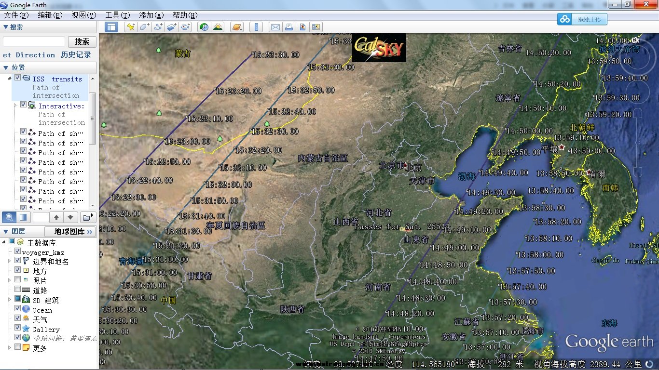Click the Email envelope icon

(275, 27)
